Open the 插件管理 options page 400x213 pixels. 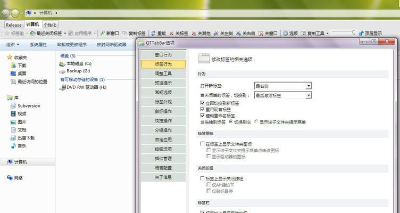coord(163,158)
